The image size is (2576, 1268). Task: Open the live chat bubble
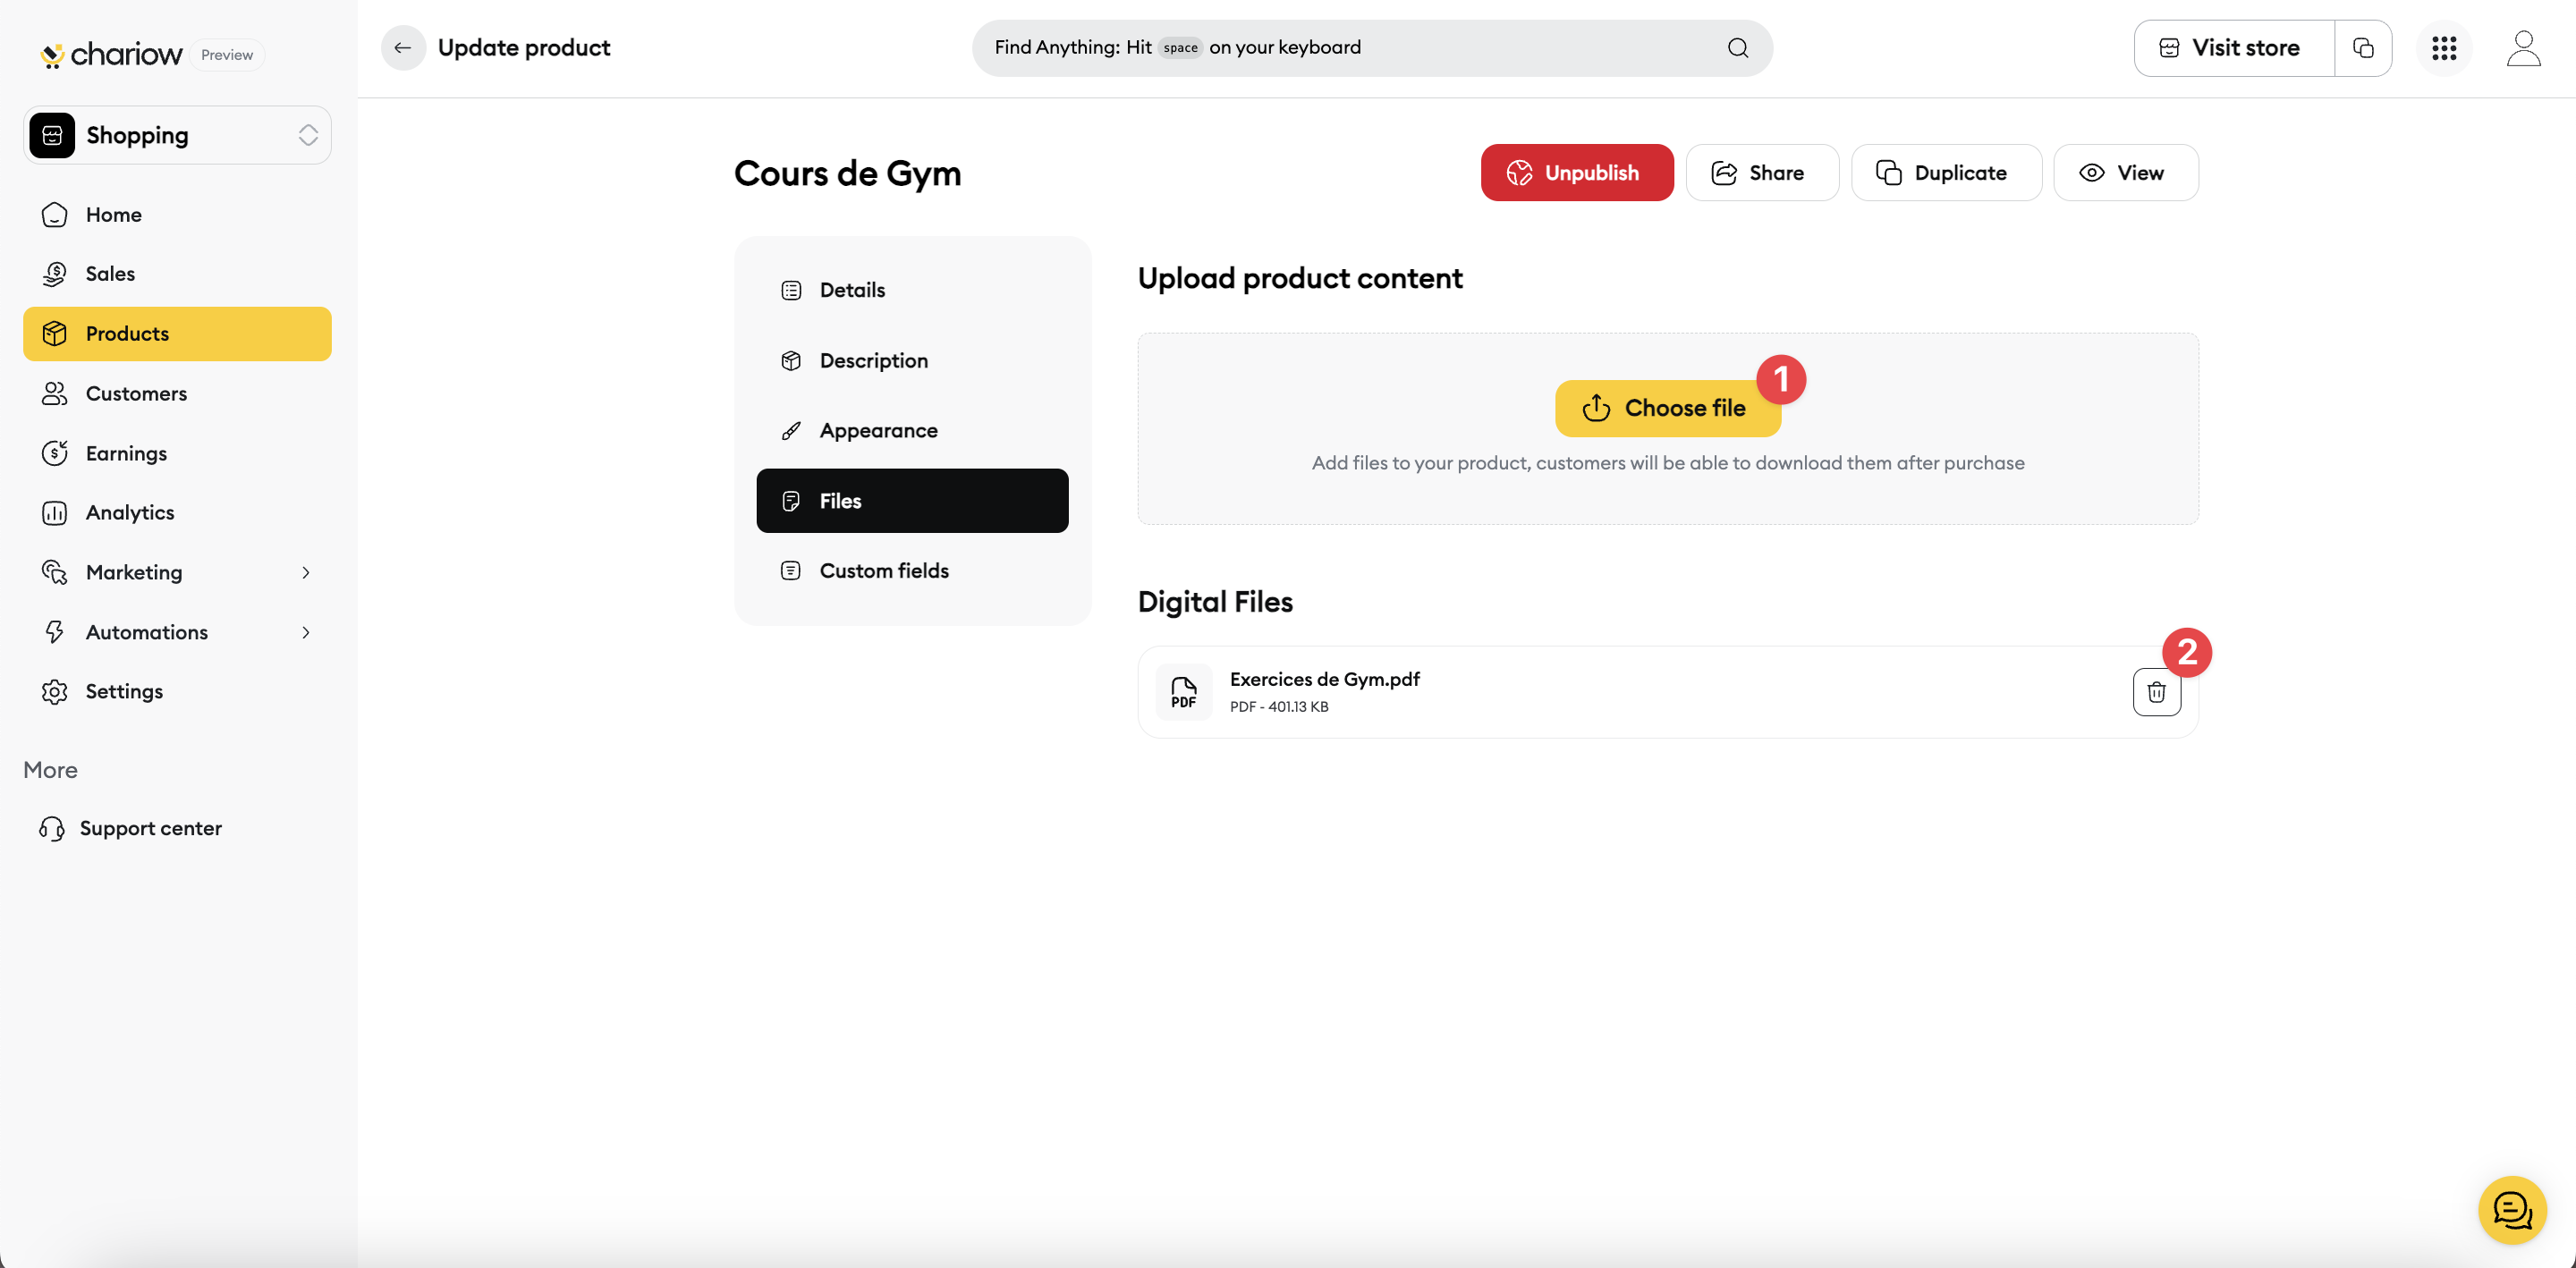tap(2512, 1210)
